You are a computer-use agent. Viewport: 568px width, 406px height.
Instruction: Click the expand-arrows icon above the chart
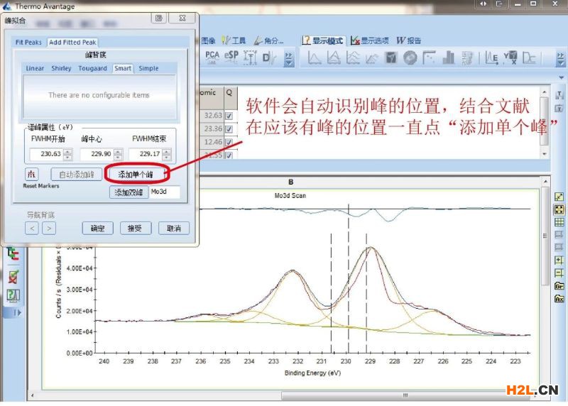point(559,197)
